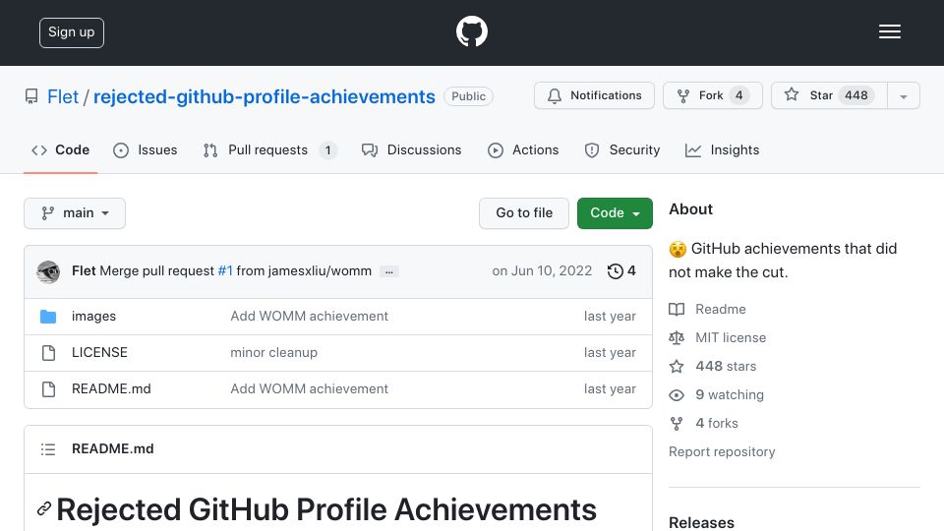Open the Security tab
The height and width of the screenshot is (531, 944).
point(622,149)
